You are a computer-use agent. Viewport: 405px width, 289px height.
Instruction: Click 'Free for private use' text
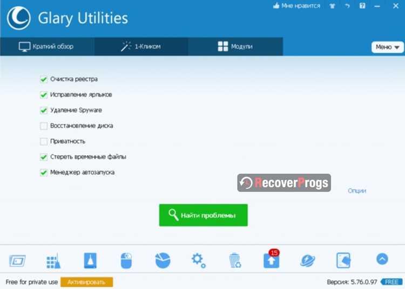click(32, 282)
